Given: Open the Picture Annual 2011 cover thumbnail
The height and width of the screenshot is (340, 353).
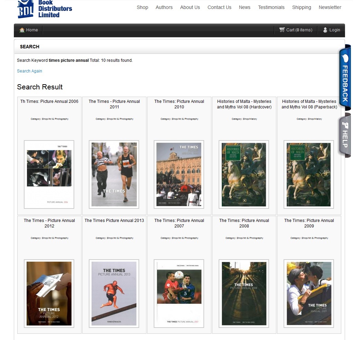Looking at the screenshot, I should tap(114, 174).
